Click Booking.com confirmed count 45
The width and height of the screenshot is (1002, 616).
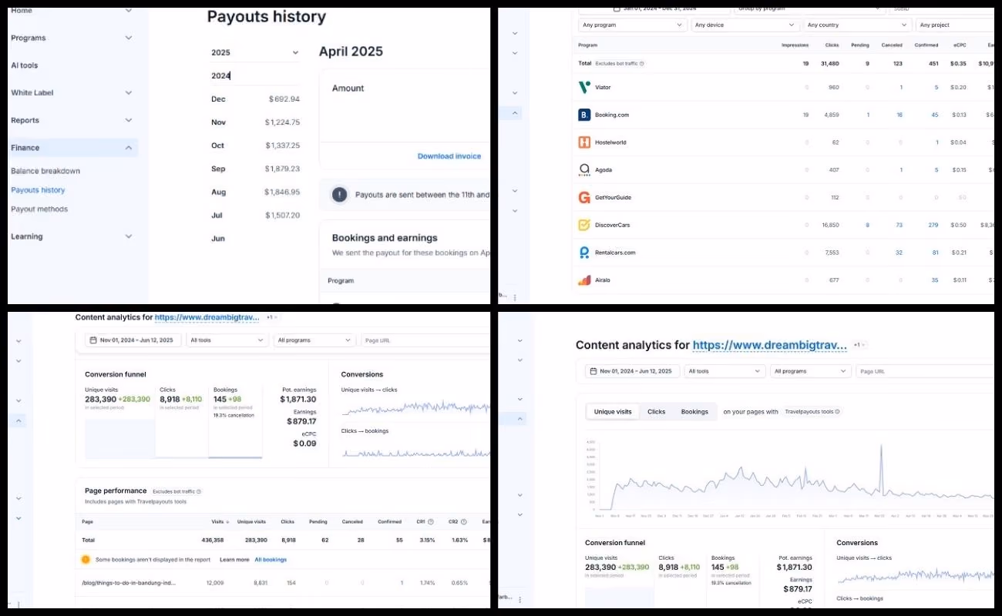[935, 115]
